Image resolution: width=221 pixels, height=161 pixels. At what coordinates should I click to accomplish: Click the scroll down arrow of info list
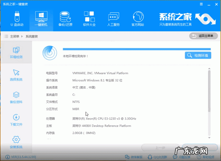209,138
